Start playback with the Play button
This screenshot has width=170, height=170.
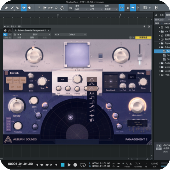69,165
